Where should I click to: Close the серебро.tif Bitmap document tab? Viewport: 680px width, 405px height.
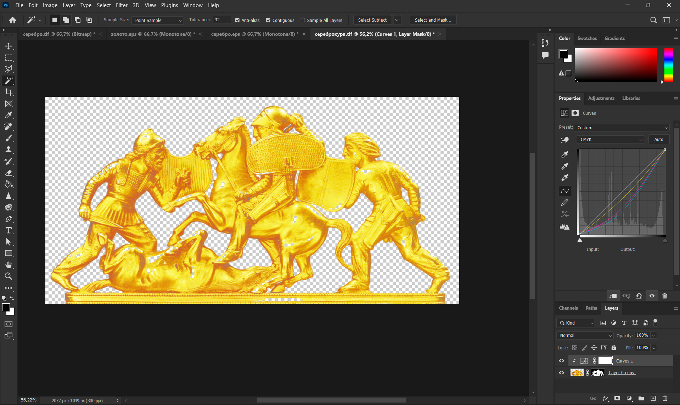(x=100, y=34)
